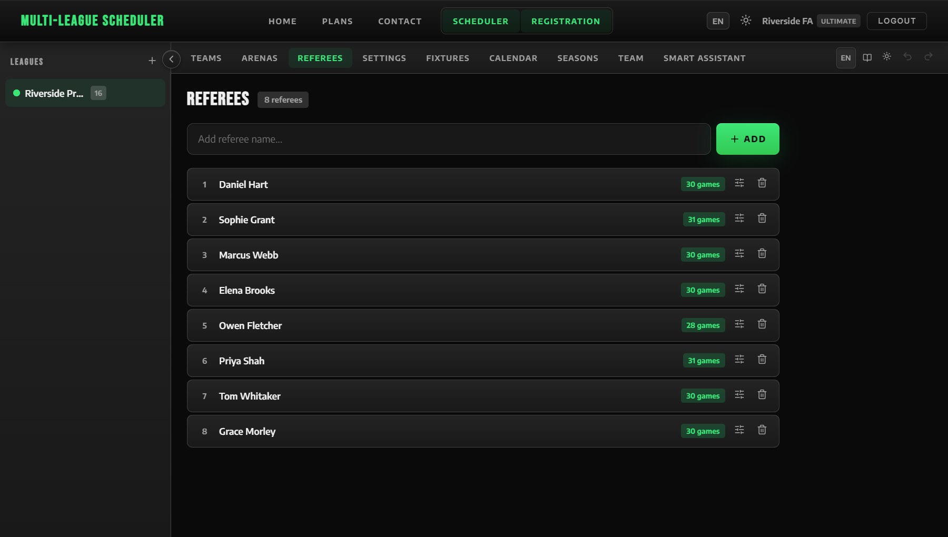Open the EN language selector in the scheduler toolbar
948x537 pixels.
tap(846, 58)
